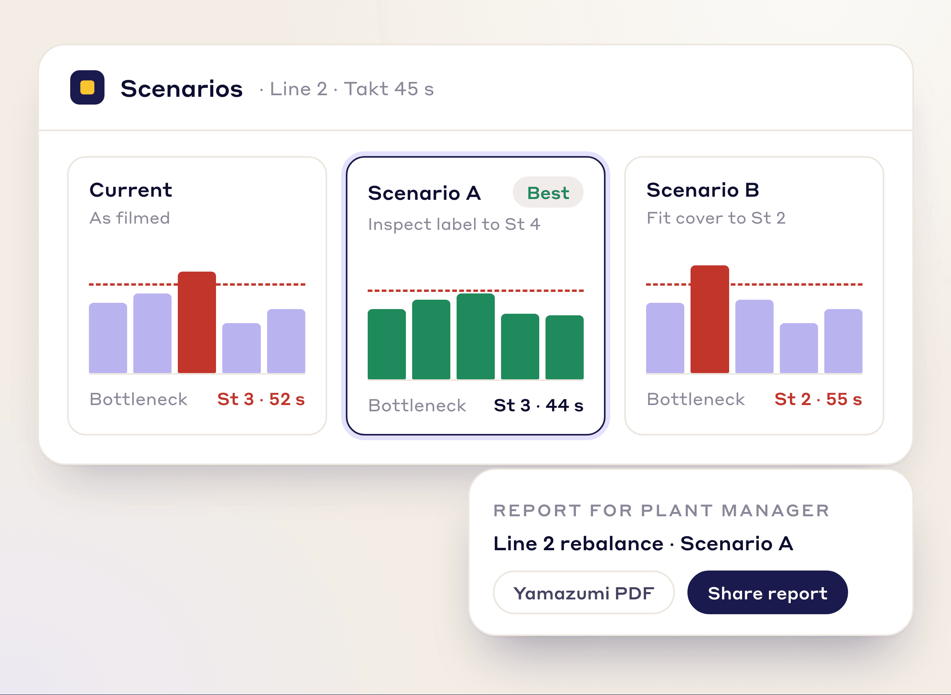Click the last purple bar in Scenario B chart
The width and height of the screenshot is (951, 695).
coord(843,341)
